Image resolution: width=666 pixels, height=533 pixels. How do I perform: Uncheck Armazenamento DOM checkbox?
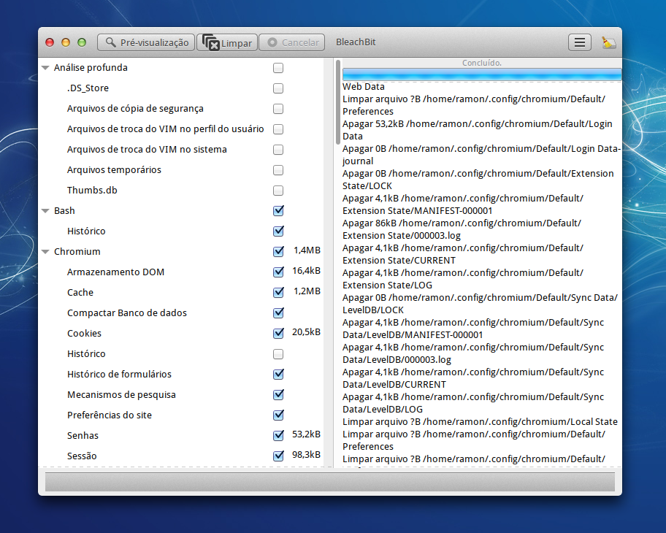coord(278,272)
